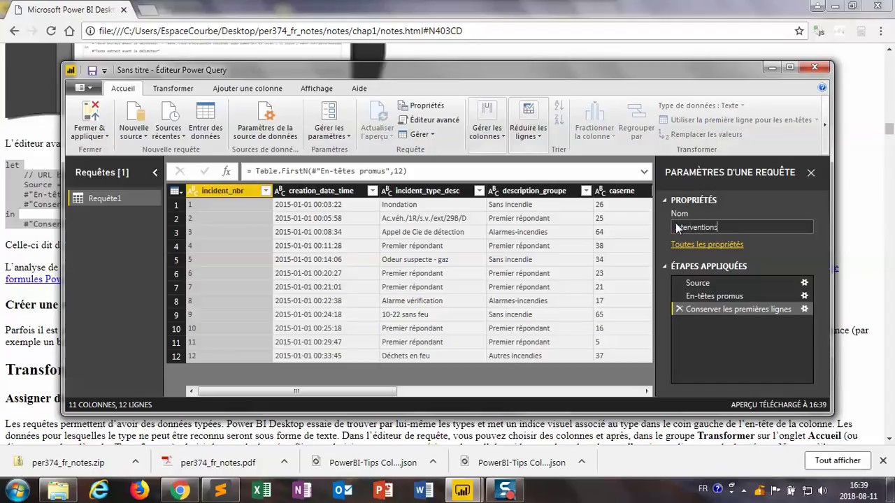This screenshot has width=895, height=503.
Task: Expand the formula bar
Action: 644,171
